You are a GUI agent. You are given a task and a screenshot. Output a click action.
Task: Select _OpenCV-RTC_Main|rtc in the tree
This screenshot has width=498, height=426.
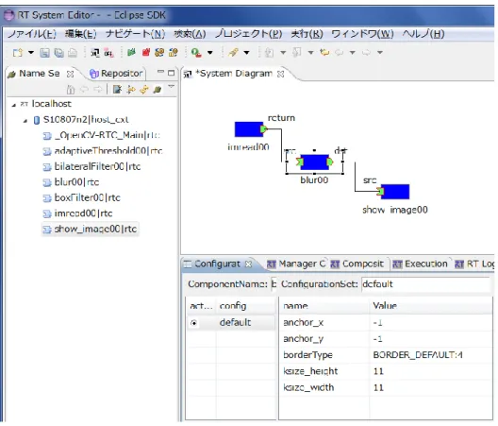point(102,135)
